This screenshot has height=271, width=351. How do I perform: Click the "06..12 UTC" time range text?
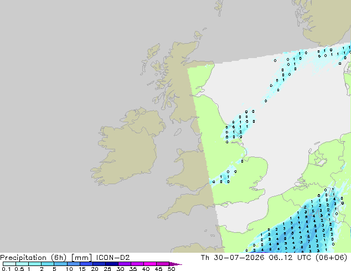pos(290,258)
